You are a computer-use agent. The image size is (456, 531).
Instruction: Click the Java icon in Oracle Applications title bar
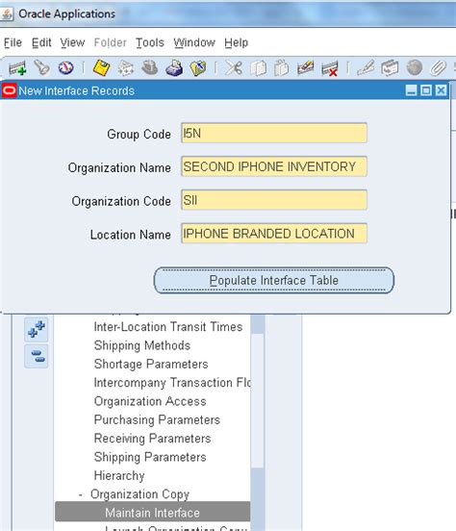pyautogui.click(x=7, y=13)
